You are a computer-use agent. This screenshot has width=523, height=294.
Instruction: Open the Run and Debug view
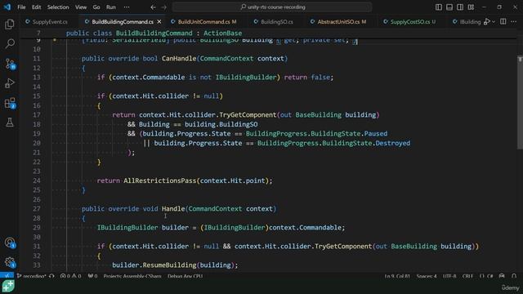click(10, 83)
